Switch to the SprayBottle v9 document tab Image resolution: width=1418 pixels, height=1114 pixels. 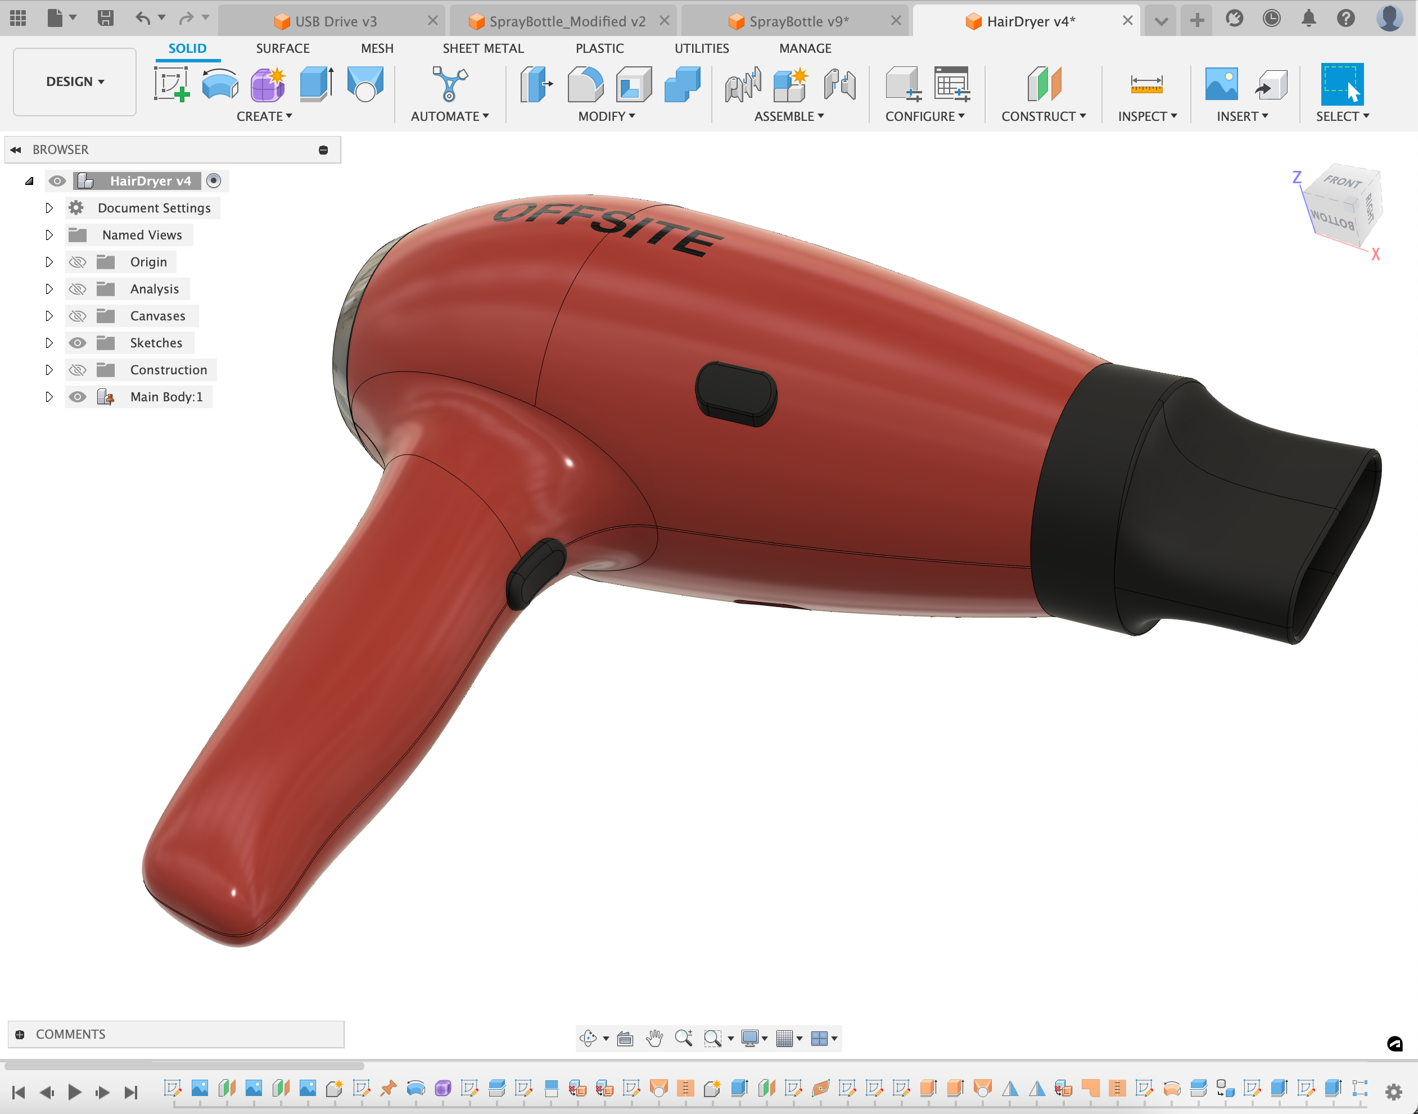click(x=798, y=21)
